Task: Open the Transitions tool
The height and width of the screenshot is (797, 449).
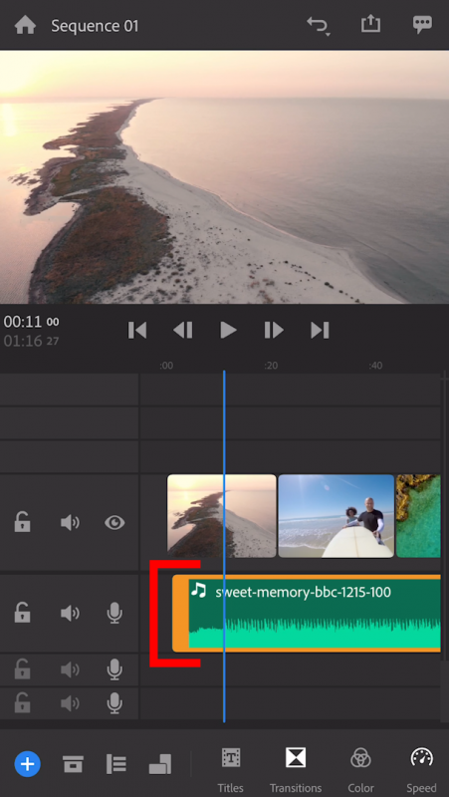Action: (296, 770)
